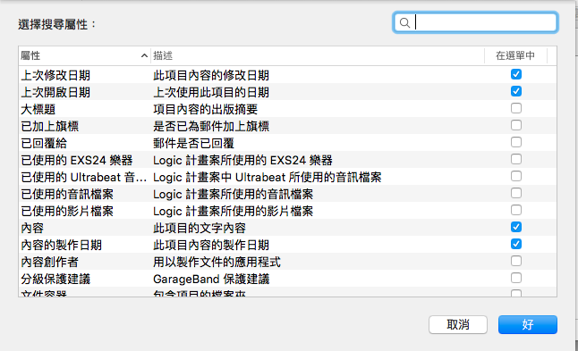578x351 pixels.
Task: Uncheck the 內容的製作日期 checkbox
Action: pyautogui.click(x=516, y=244)
